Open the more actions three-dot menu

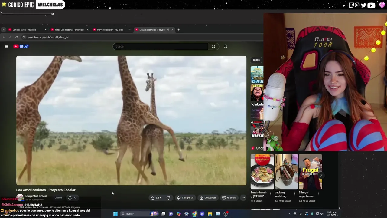tap(243, 198)
